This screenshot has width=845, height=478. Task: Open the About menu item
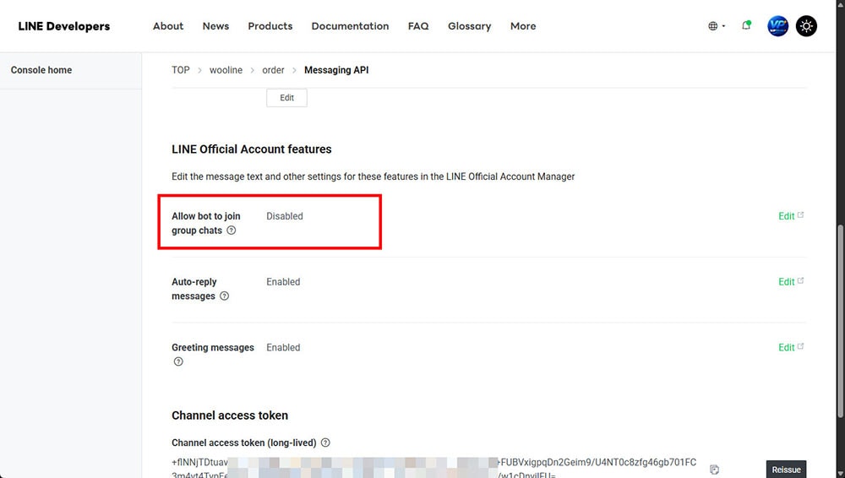point(168,26)
